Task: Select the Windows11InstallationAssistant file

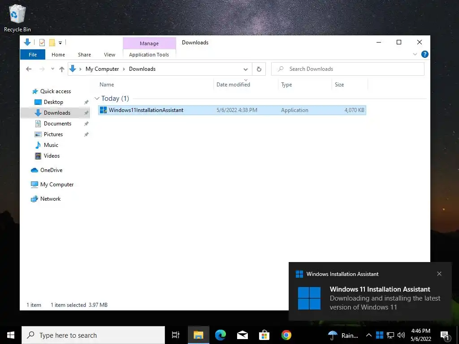Action: (232, 110)
